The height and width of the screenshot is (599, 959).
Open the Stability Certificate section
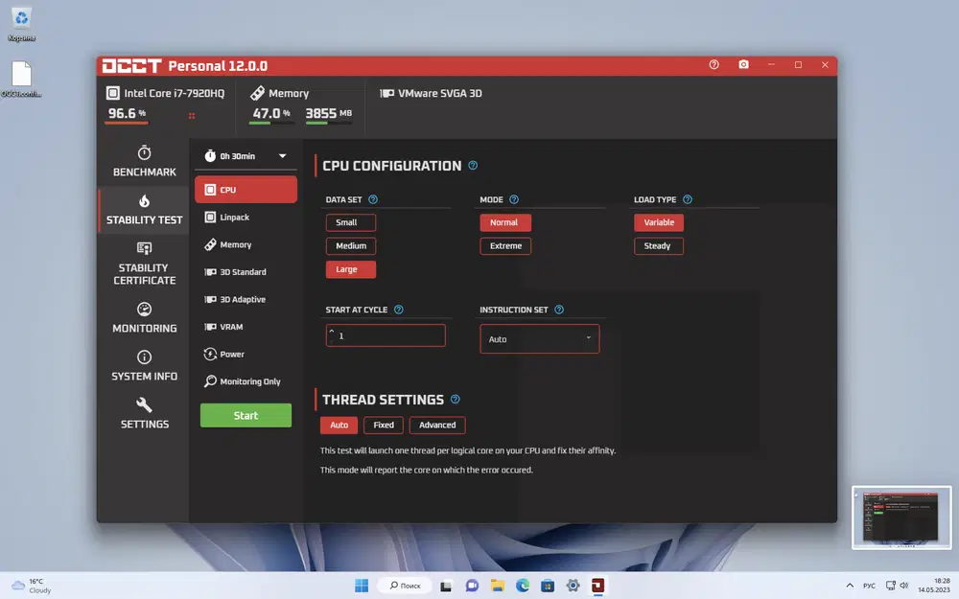click(145, 265)
